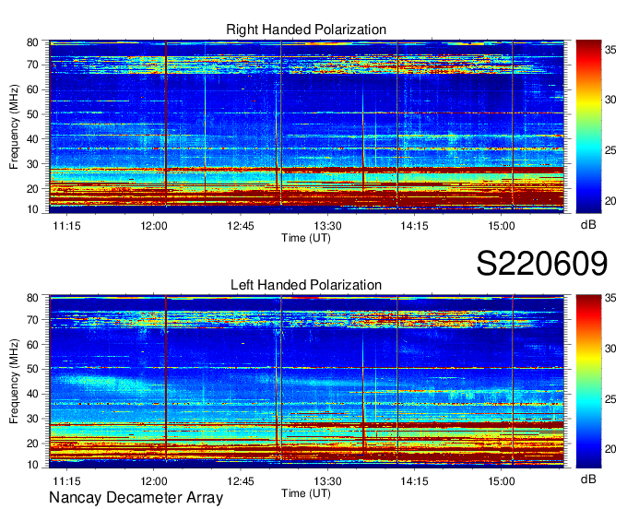Click the Left Handed Polarization spectrogram
The height and width of the screenshot is (509, 627).
[306, 381]
